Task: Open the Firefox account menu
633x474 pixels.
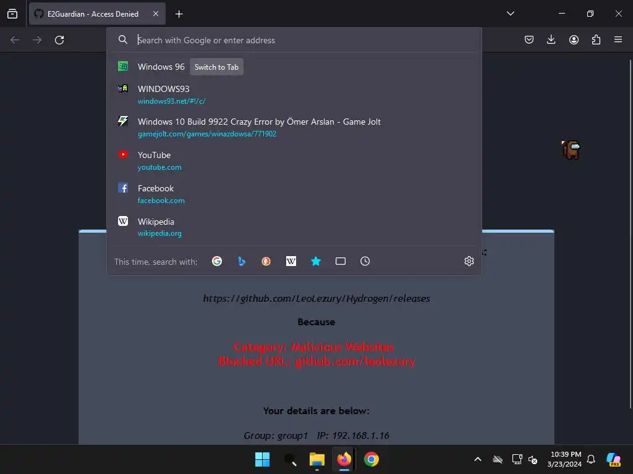Action: pos(574,39)
